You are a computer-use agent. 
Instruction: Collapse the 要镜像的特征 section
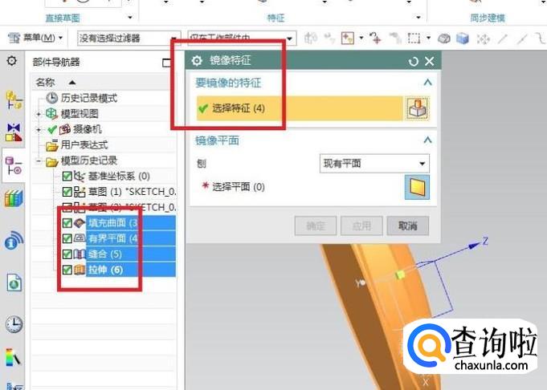coord(427,83)
